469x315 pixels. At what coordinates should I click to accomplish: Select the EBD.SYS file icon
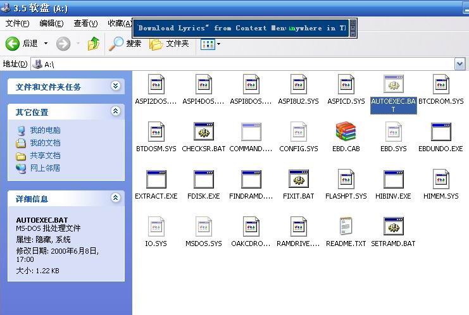(x=393, y=132)
